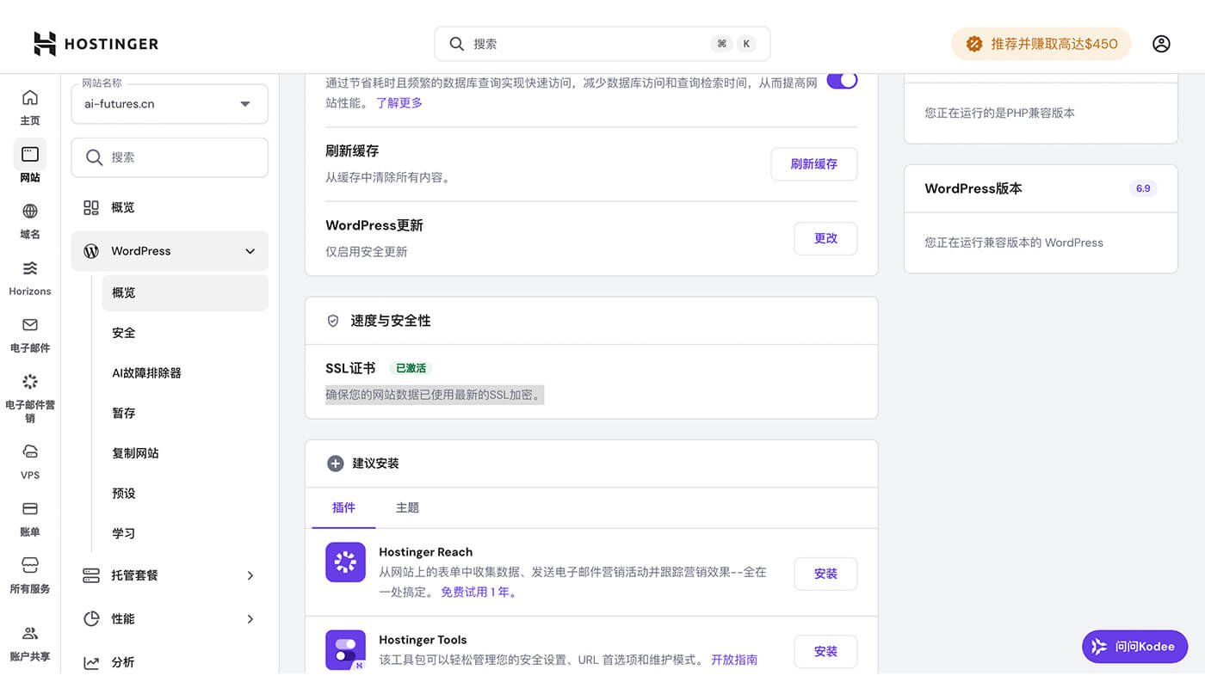Click the 账单 (Billing) sidebar icon
This screenshot has width=1205, height=688.
tap(29, 507)
